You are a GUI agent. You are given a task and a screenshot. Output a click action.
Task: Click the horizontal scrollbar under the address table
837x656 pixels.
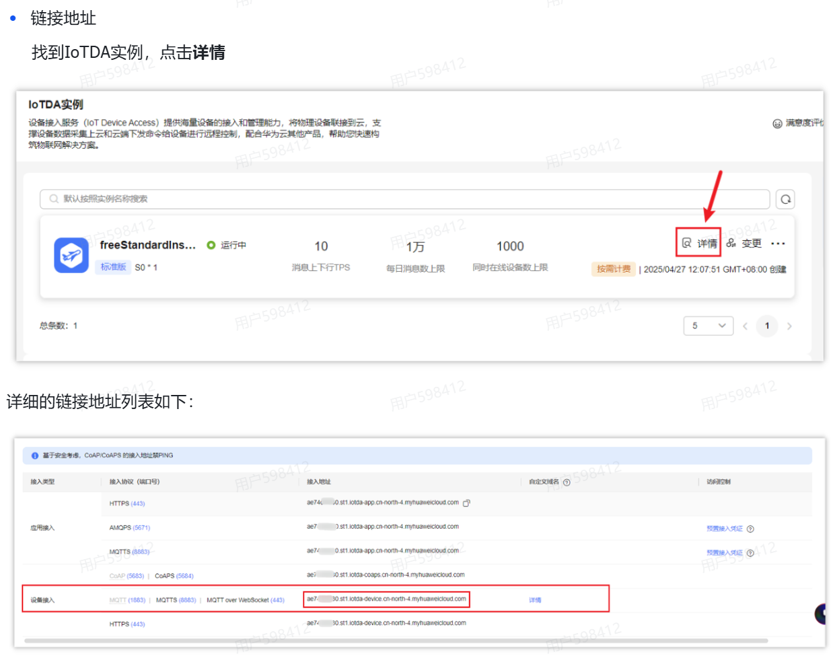coord(396,641)
